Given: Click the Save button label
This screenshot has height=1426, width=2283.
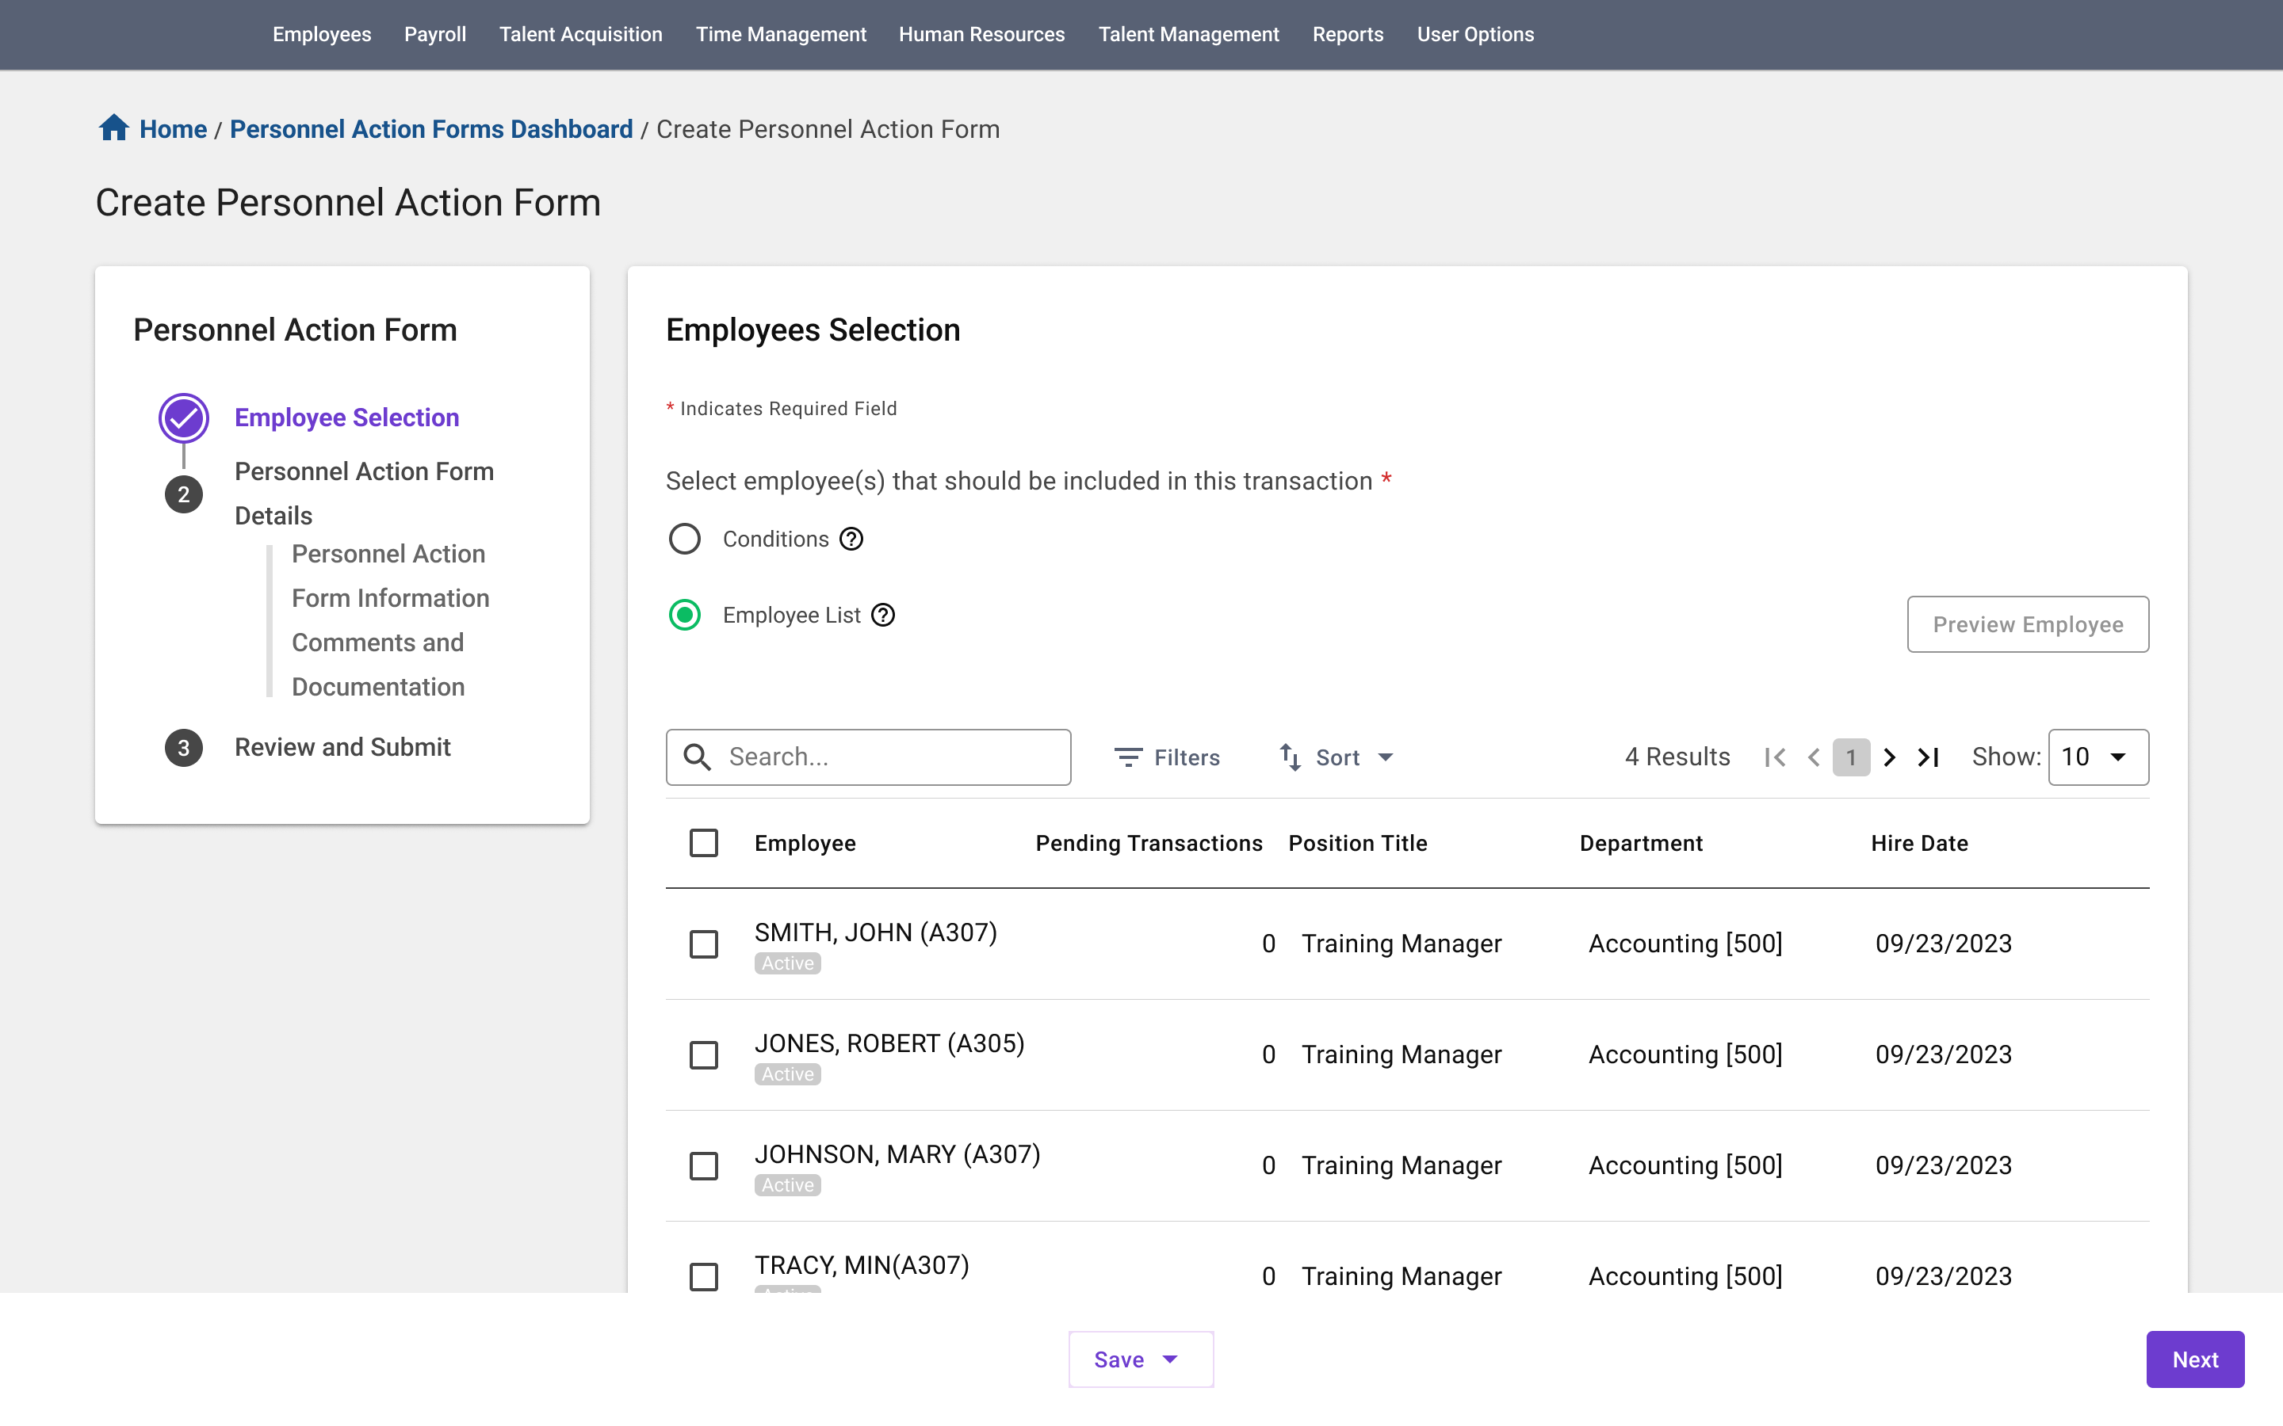Looking at the screenshot, I should click(1119, 1360).
